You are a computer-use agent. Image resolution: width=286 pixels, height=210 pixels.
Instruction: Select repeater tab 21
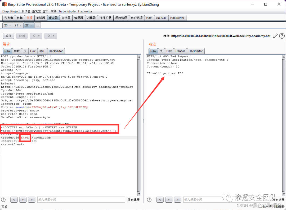pos(16,25)
